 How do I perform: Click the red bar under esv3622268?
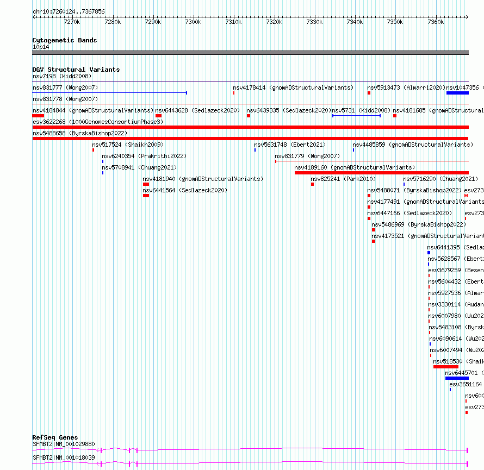tap(250, 127)
